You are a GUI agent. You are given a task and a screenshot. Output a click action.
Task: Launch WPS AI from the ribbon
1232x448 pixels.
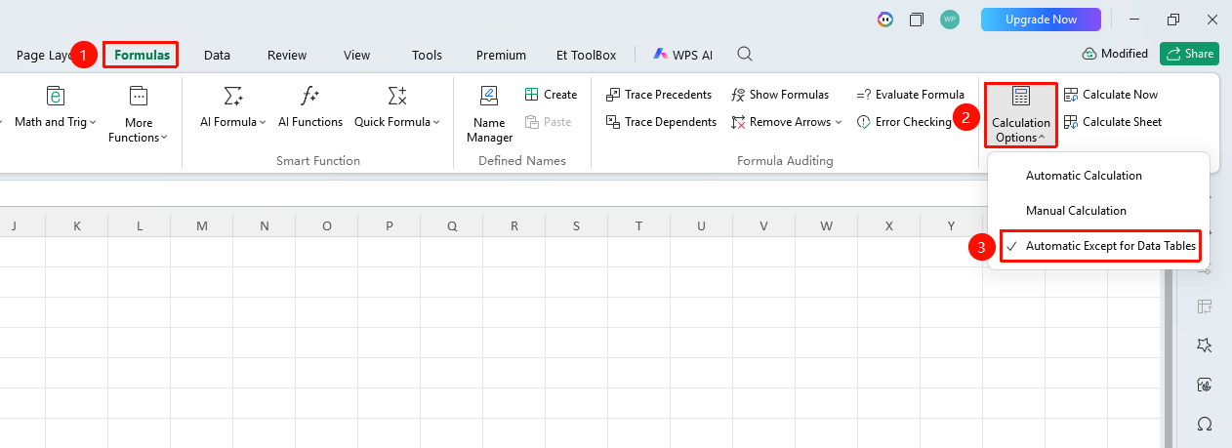coord(683,55)
